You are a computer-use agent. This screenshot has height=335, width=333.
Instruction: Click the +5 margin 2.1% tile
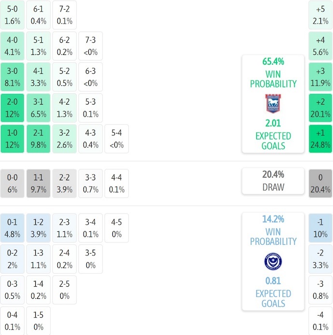click(x=320, y=15)
